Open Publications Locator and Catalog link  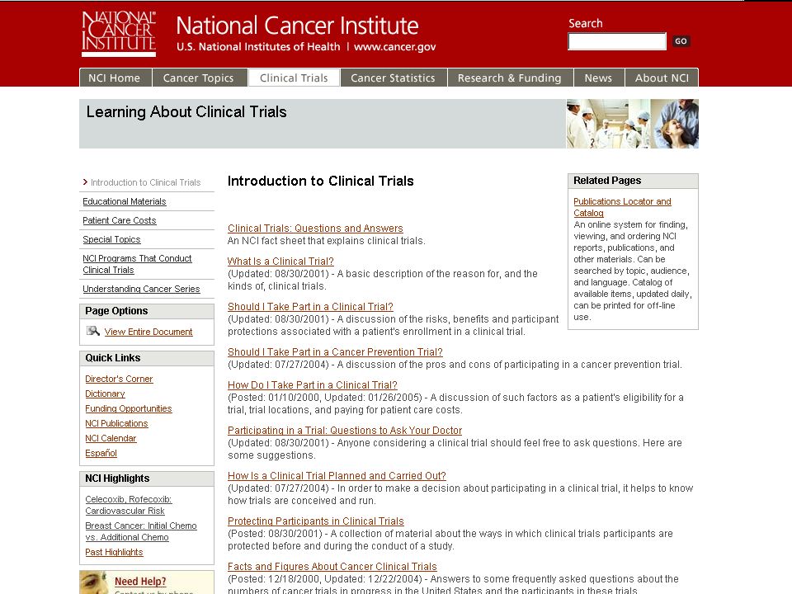point(622,207)
